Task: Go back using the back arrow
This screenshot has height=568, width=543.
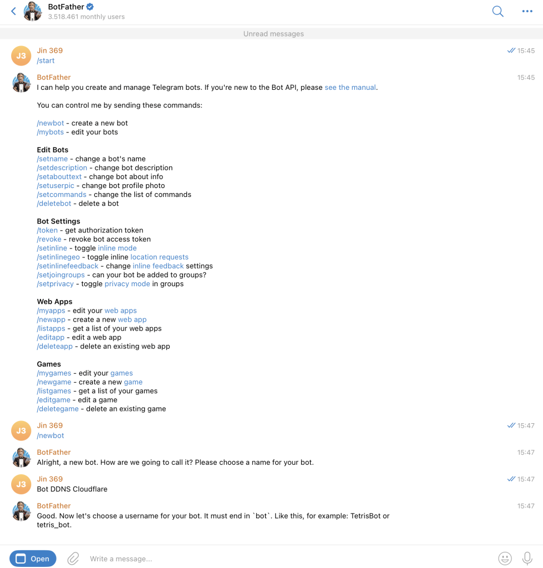Action: pos(14,11)
